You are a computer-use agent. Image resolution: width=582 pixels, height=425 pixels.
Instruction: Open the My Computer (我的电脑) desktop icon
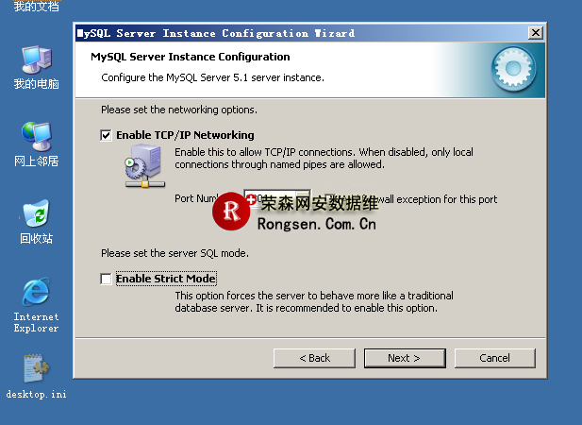36,61
